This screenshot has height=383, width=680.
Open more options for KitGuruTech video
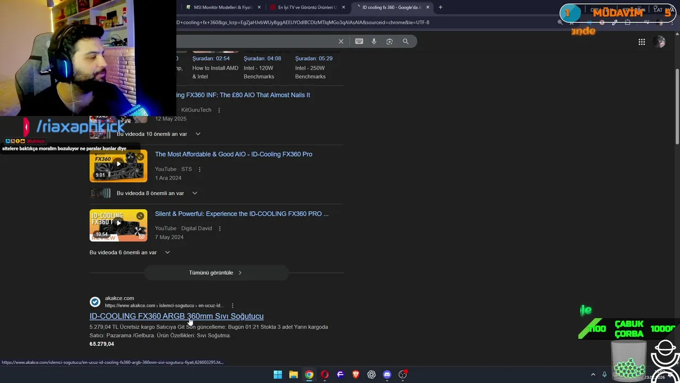click(219, 110)
